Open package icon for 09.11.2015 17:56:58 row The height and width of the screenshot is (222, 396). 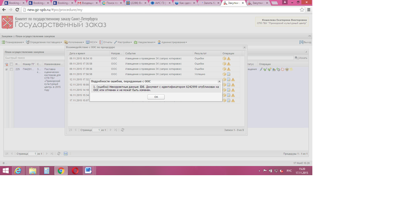[x=224, y=74]
